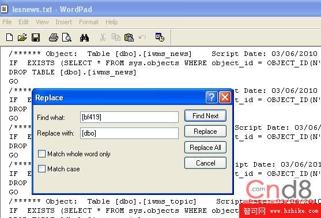The width and height of the screenshot is (321, 218).
Task: Print the document using the printer icon
Action: (54, 37)
